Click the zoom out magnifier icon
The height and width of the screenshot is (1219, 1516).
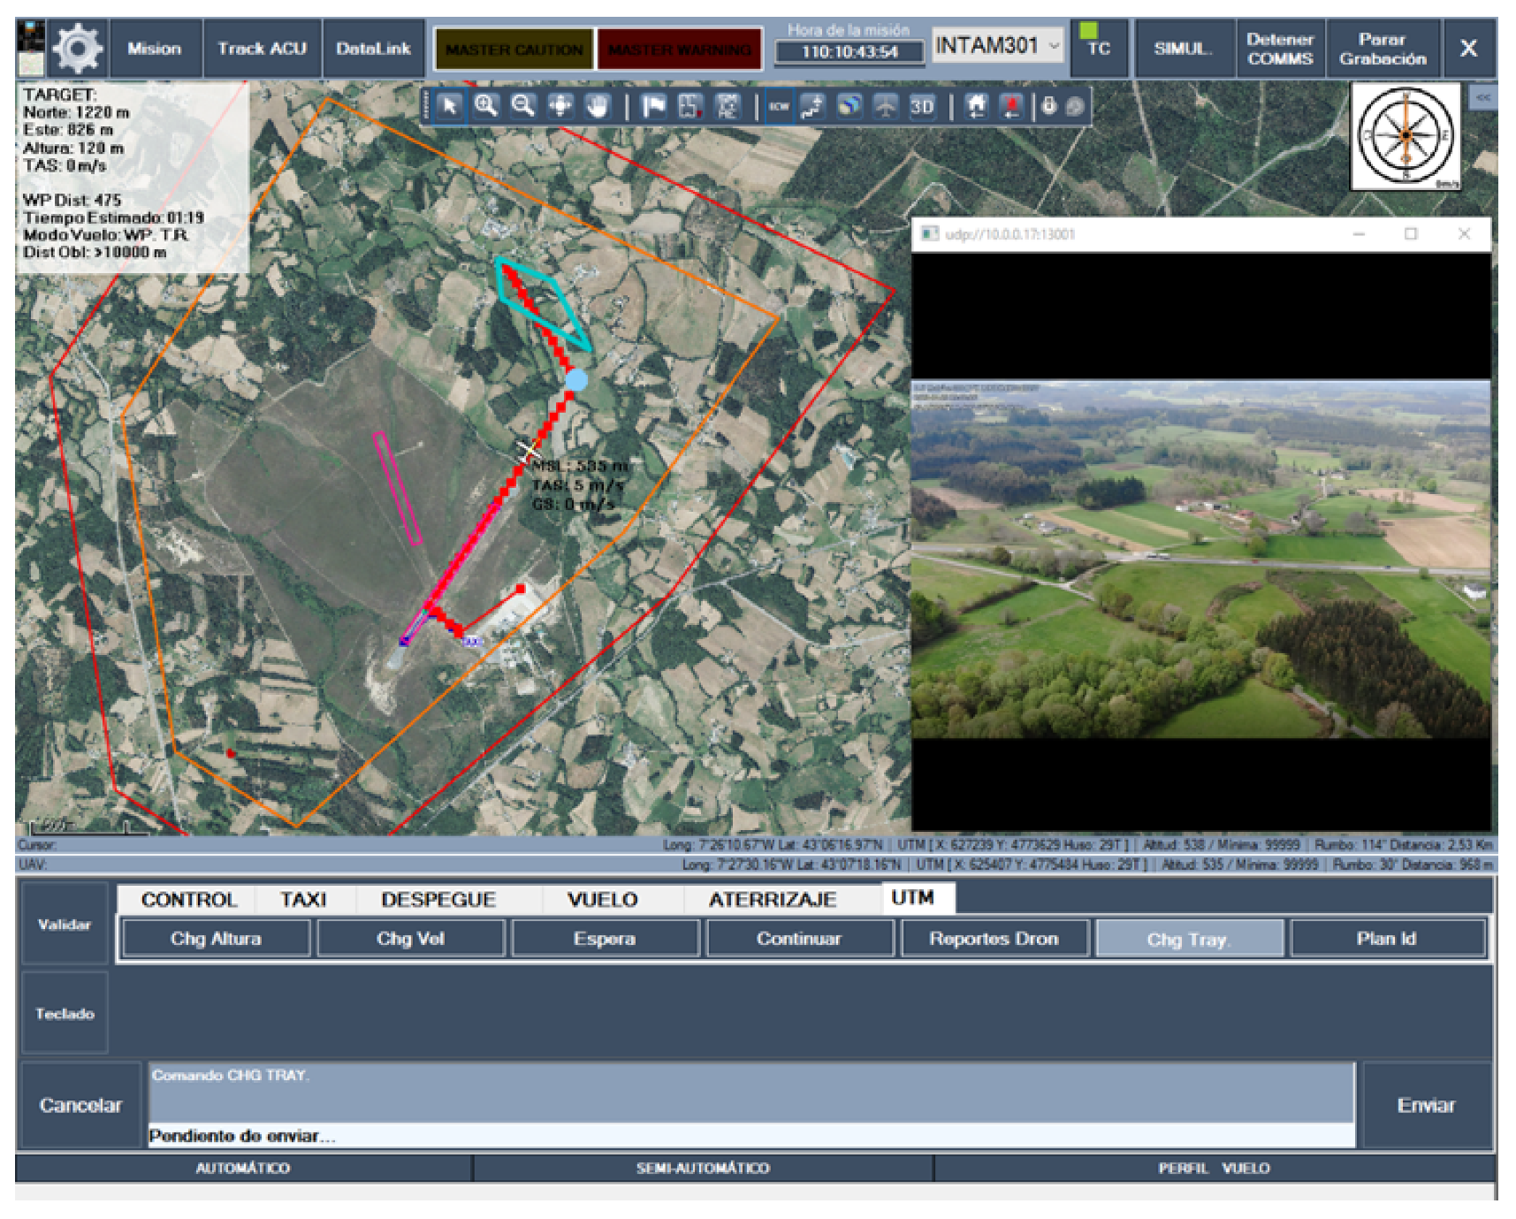(x=523, y=107)
